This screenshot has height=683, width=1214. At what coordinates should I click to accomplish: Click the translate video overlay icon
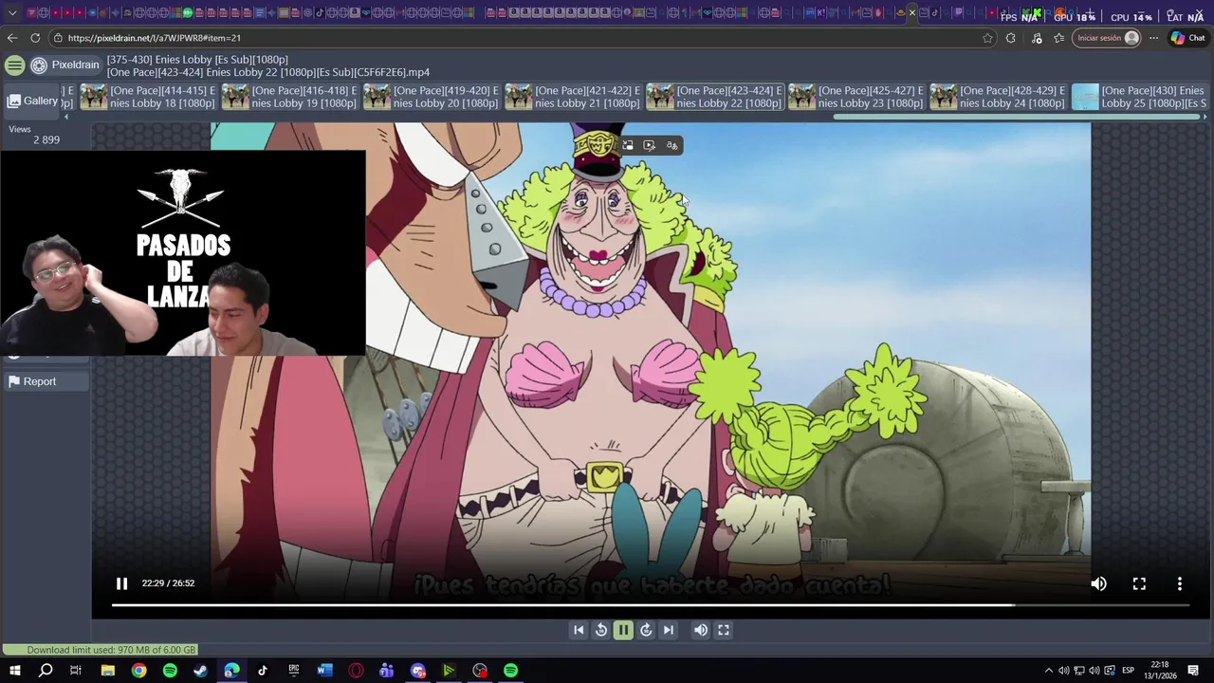[672, 145]
